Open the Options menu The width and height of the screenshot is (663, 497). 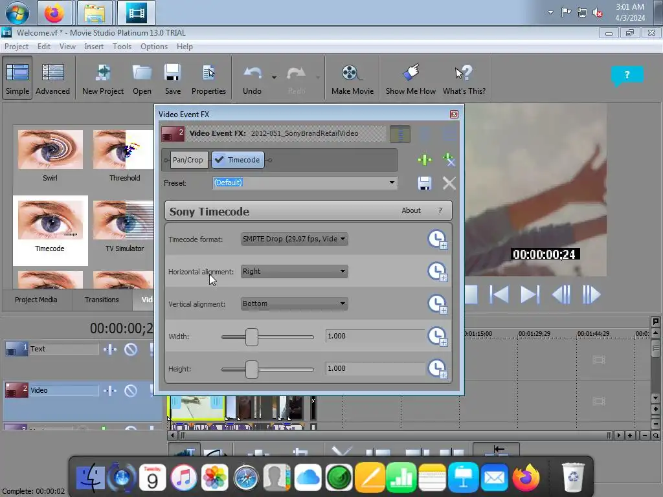(154, 47)
